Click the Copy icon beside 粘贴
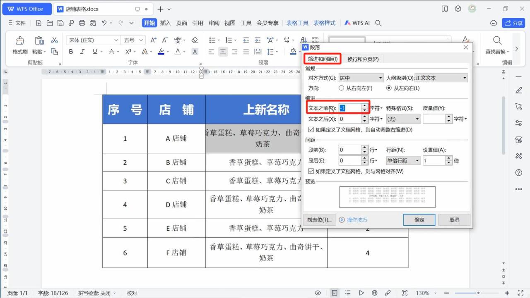The height and width of the screenshot is (298, 530). (54, 52)
